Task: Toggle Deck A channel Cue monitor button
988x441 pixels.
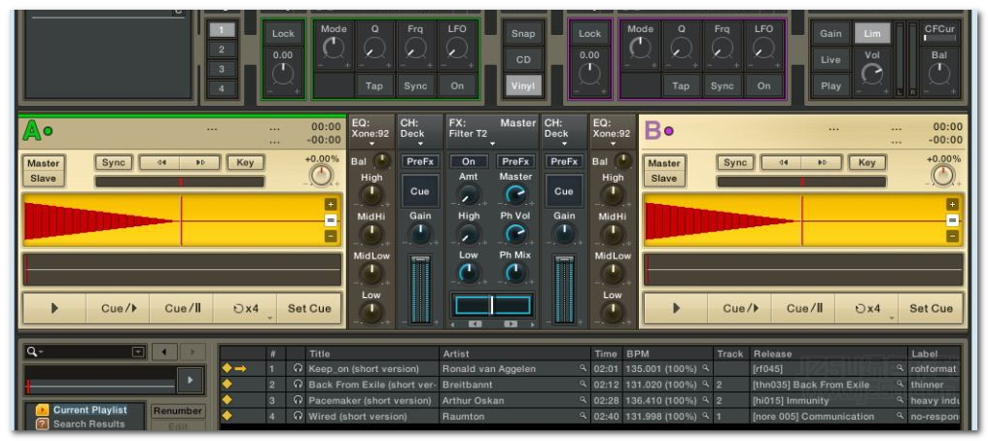Action: coord(420,191)
